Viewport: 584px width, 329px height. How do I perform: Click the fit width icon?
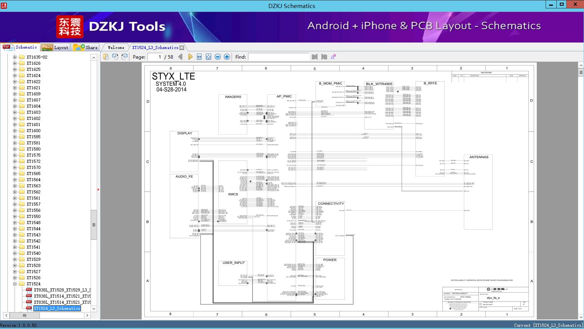(199, 57)
